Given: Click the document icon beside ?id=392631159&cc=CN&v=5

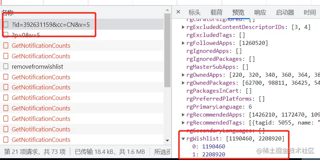Looking at the screenshot, I should [x=6, y=25].
